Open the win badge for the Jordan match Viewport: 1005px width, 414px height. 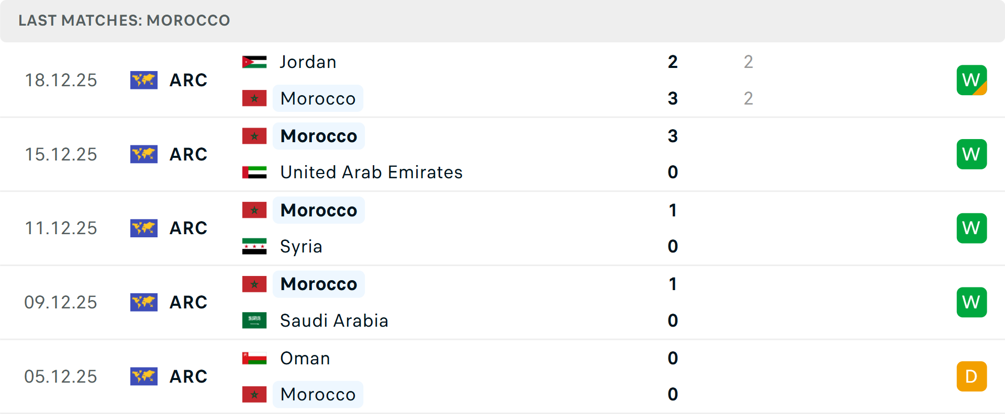coord(971,80)
